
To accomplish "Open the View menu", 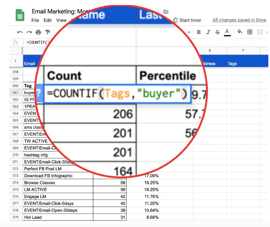I will coord(61,20).
